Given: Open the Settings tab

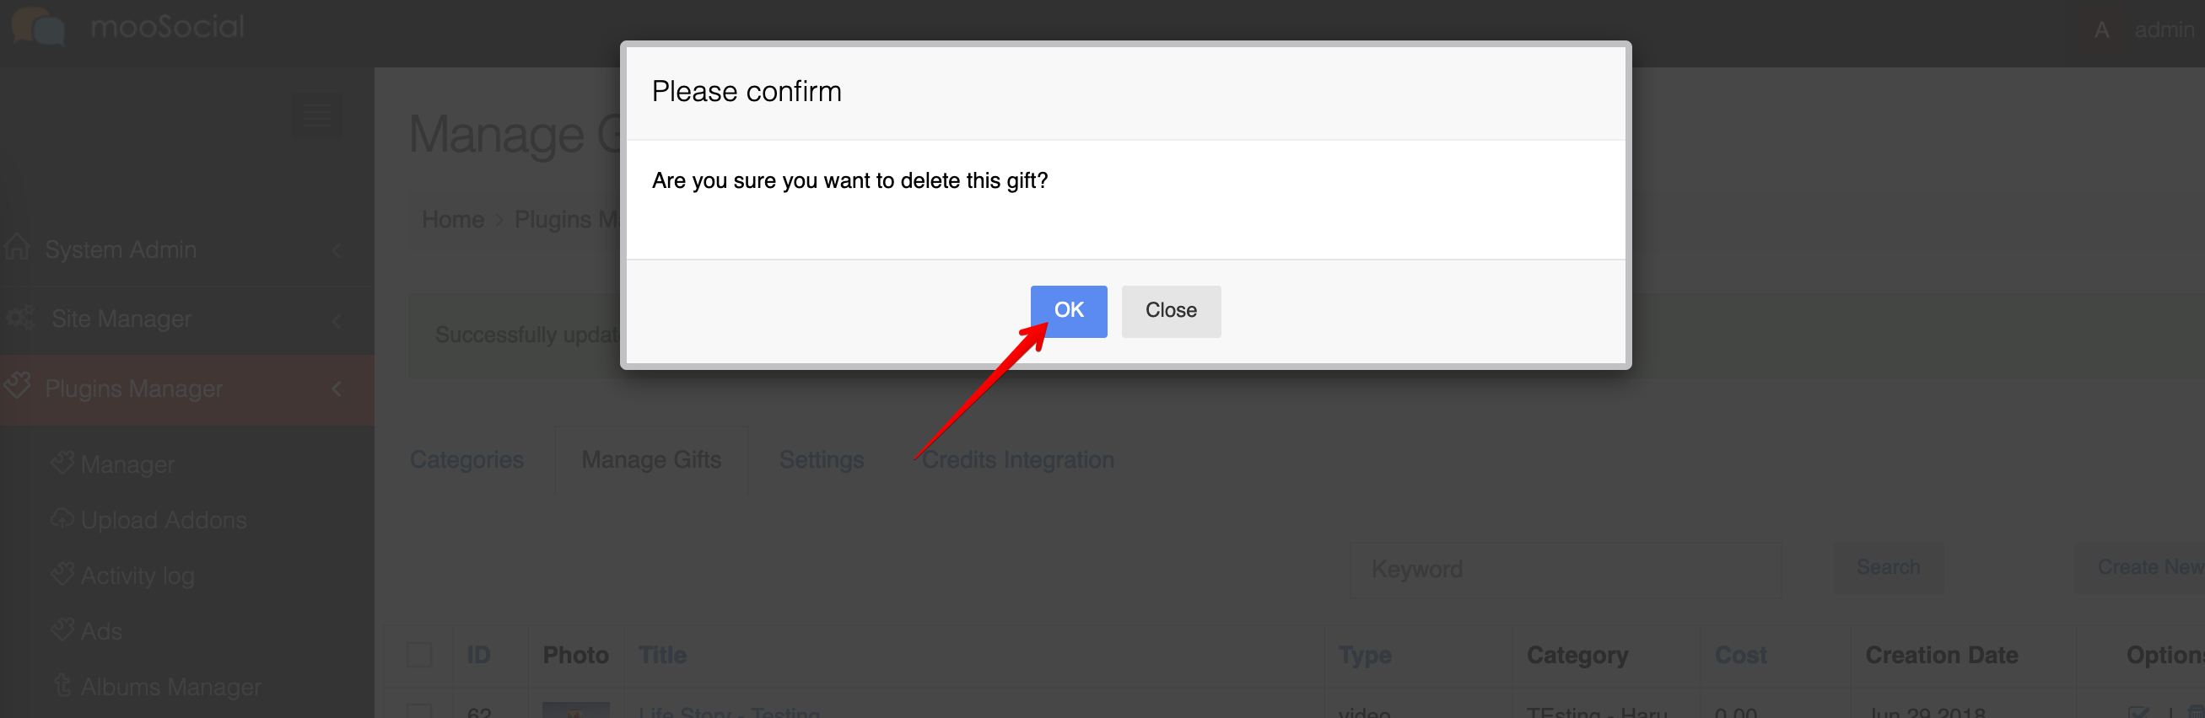Looking at the screenshot, I should 822,460.
